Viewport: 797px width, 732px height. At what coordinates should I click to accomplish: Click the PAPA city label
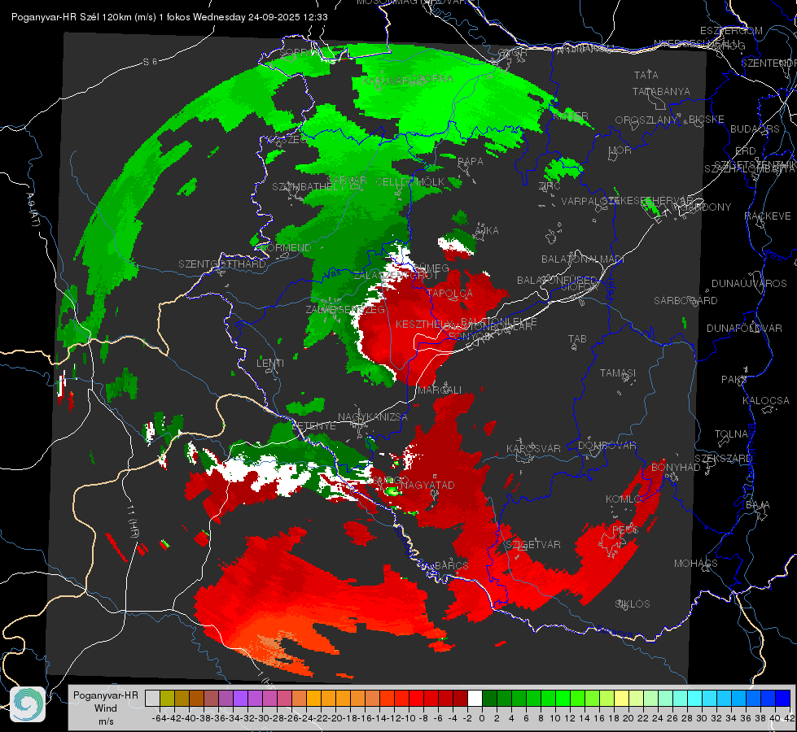pyautogui.click(x=471, y=162)
